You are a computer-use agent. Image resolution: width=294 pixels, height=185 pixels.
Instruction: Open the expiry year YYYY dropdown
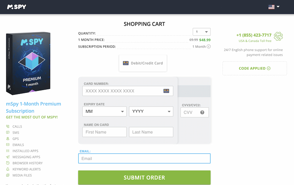click(151, 111)
